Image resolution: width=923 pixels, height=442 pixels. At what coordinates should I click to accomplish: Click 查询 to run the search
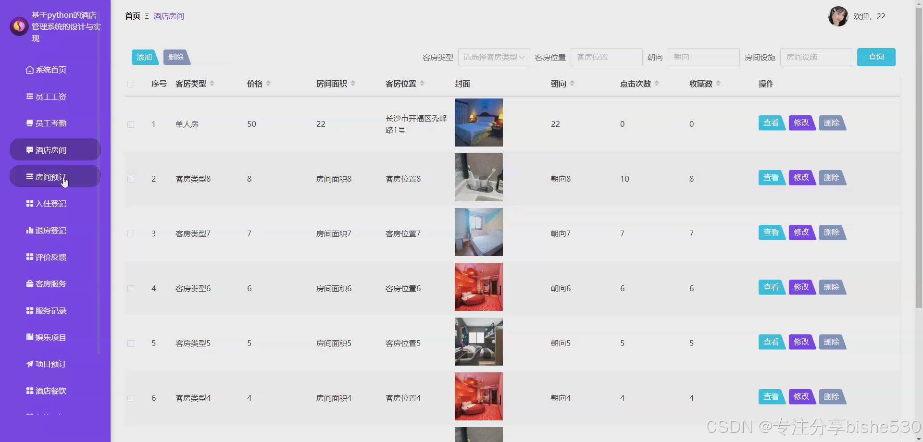[876, 57]
